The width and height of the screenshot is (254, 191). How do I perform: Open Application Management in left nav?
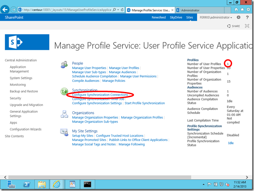[19, 69]
